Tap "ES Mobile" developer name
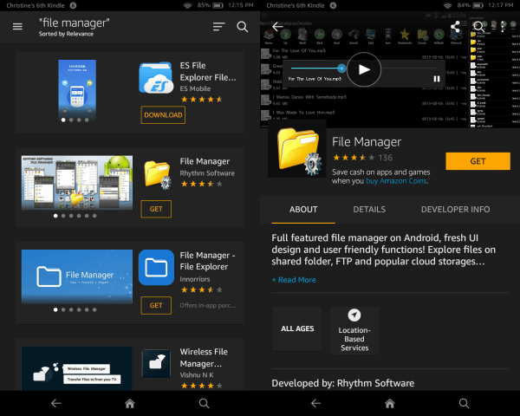 pos(195,88)
